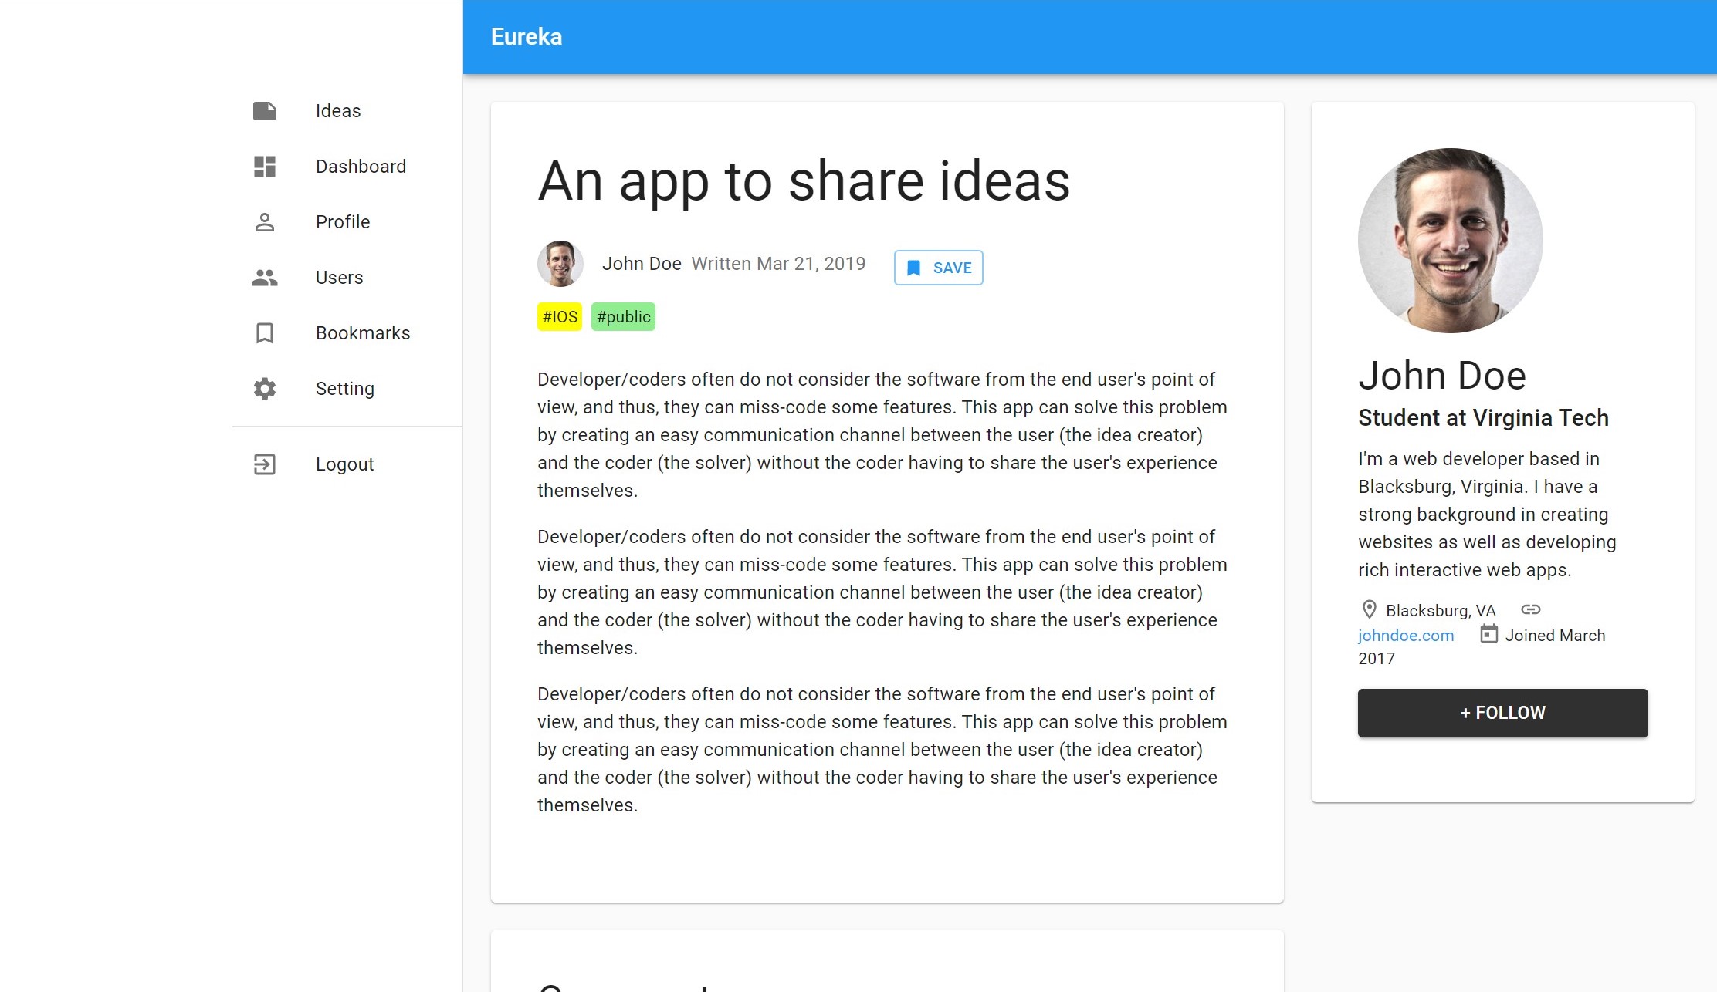This screenshot has width=1717, height=992.
Task: Click the link chain icon near Blacksburg
Action: [x=1530, y=609]
